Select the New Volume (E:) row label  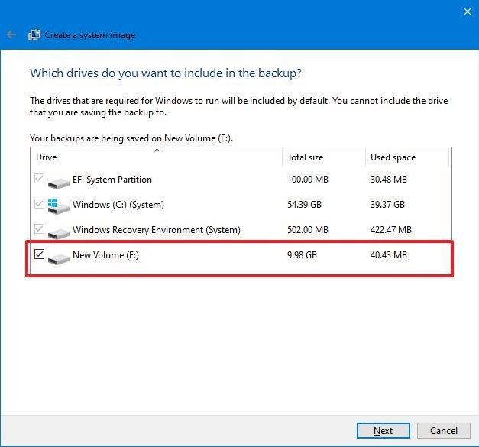(x=105, y=255)
